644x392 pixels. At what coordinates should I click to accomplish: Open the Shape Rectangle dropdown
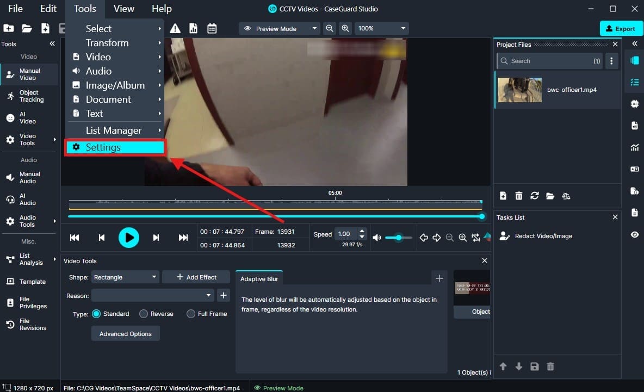point(125,277)
